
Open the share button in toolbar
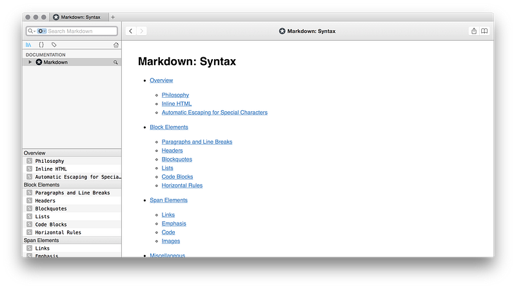[473, 31]
